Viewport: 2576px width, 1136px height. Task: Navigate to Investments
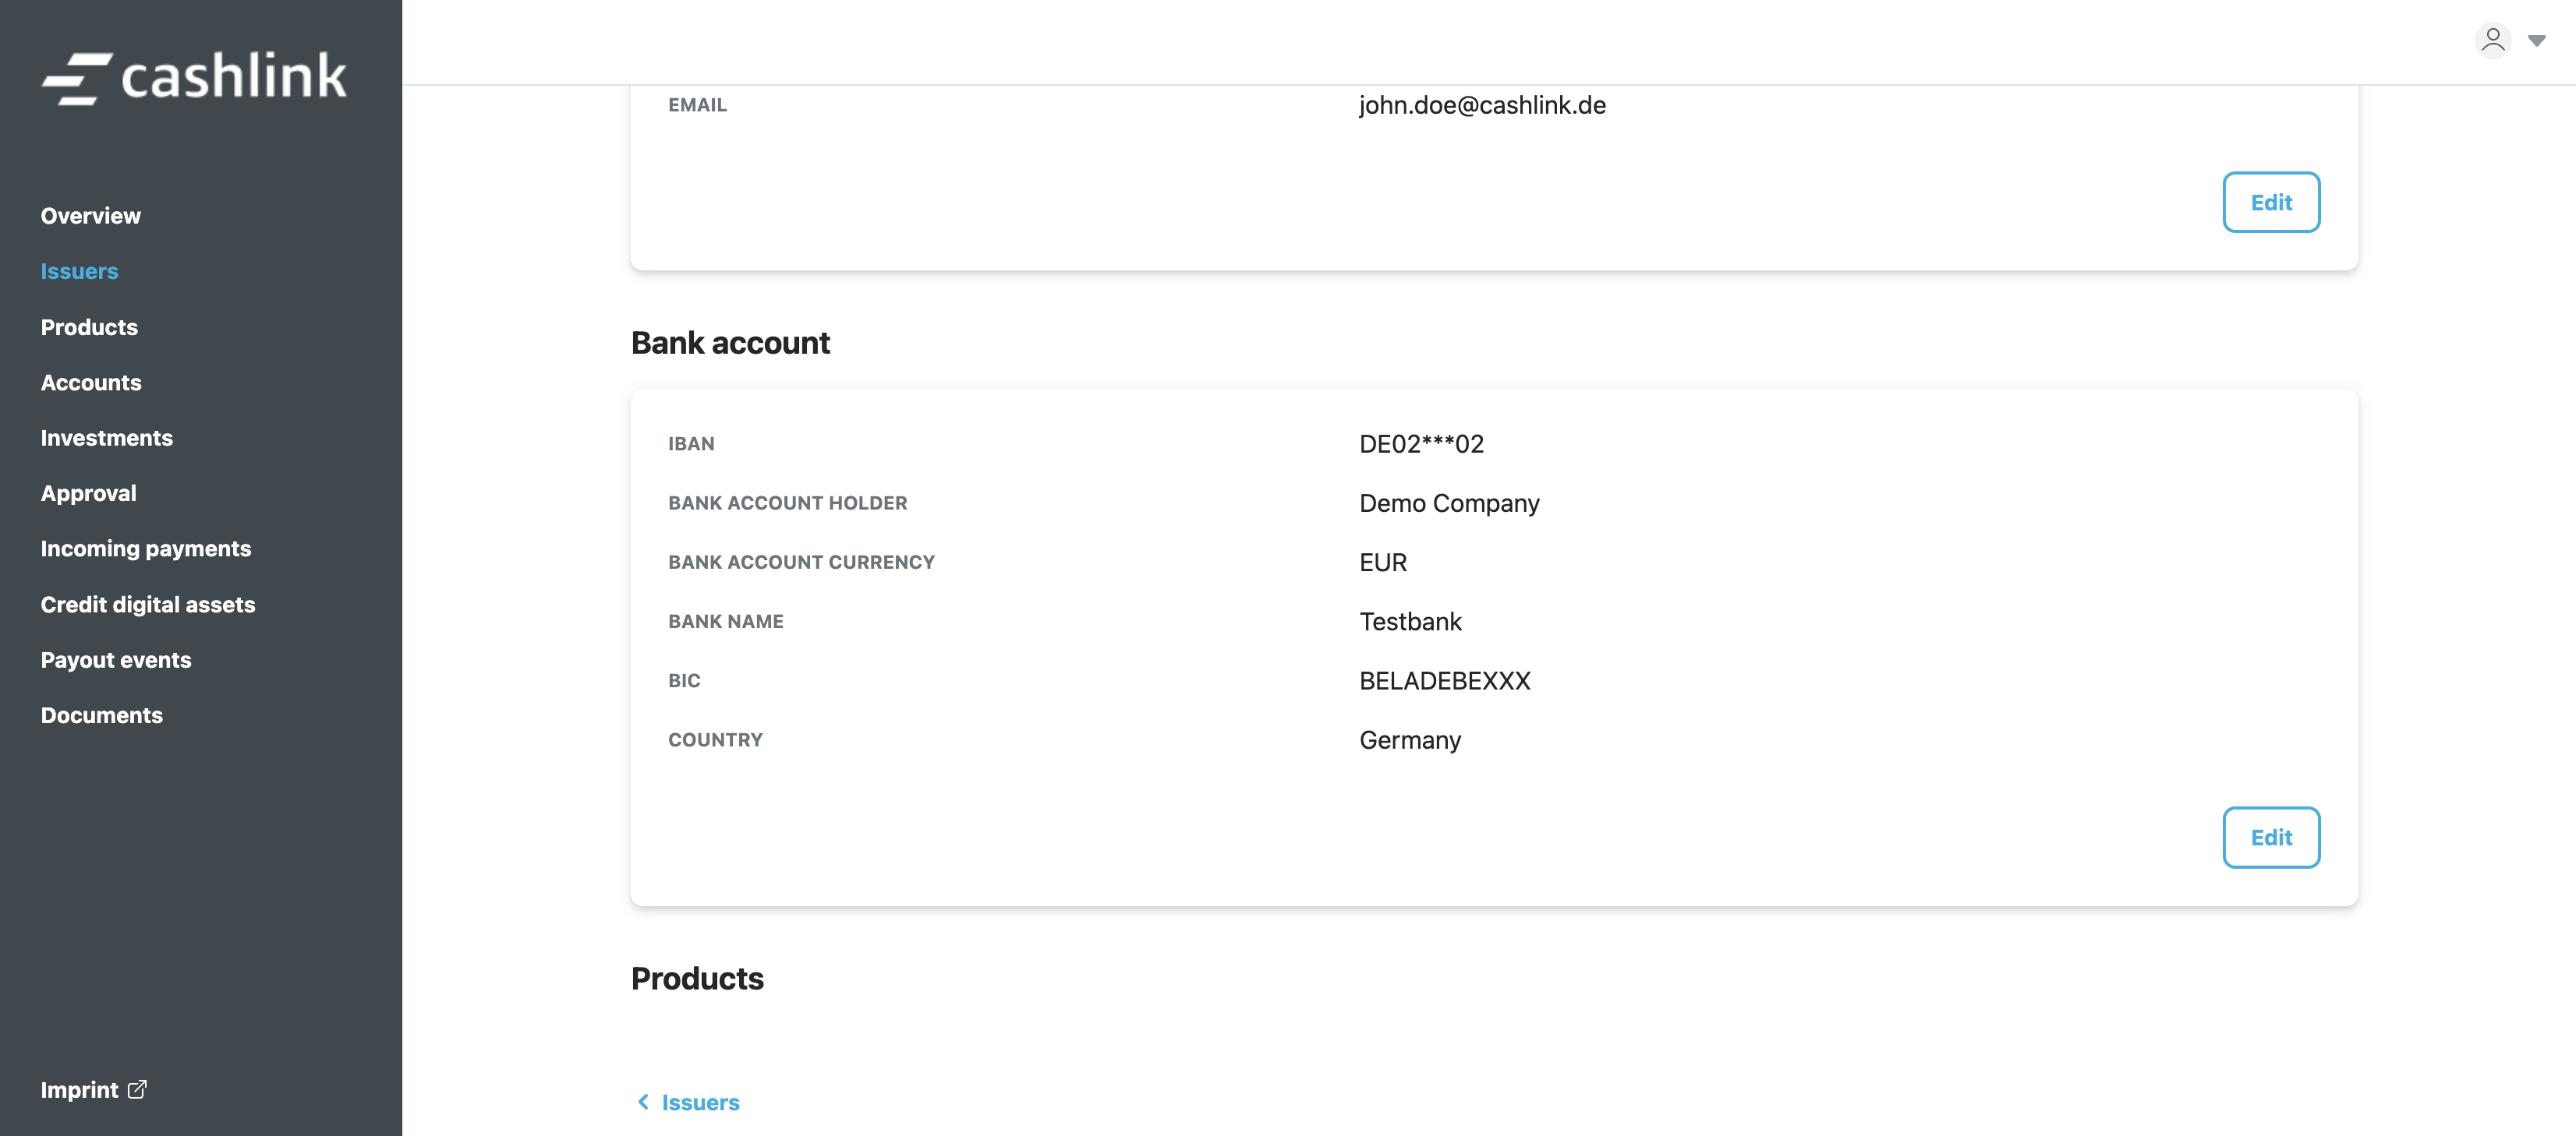click(106, 438)
